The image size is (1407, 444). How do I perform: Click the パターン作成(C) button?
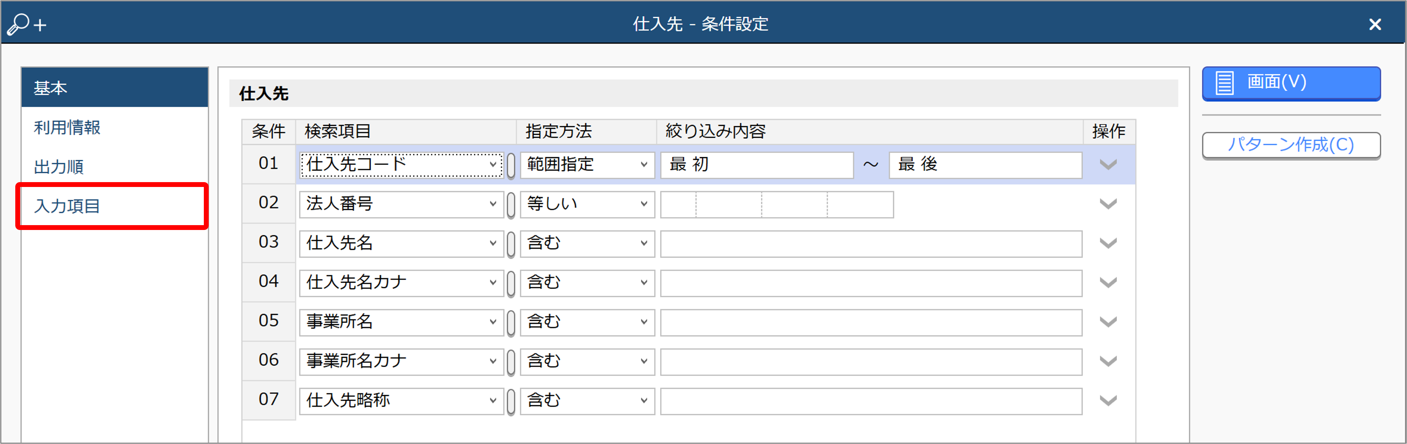1291,145
